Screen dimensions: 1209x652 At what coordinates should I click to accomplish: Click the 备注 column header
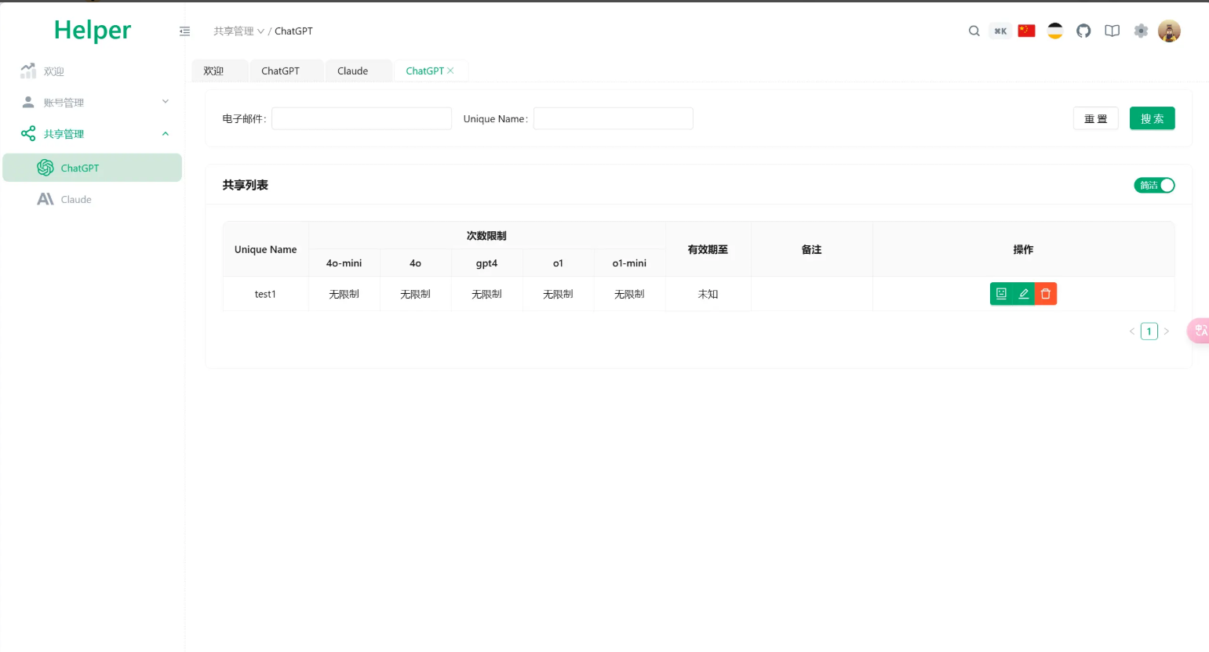[x=811, y=249]
